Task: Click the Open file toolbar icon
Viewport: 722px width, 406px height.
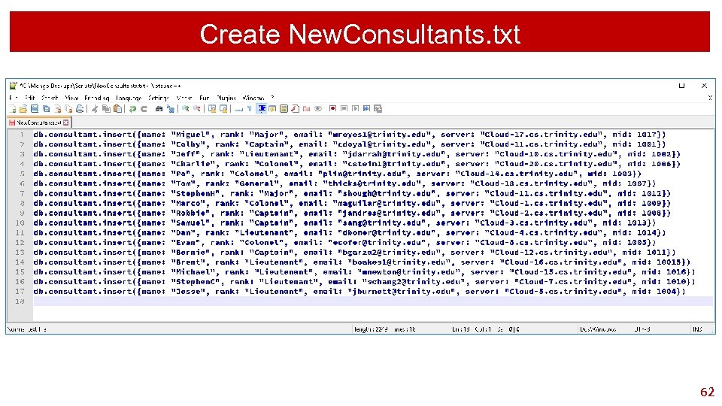Action: tap(23, 108)
